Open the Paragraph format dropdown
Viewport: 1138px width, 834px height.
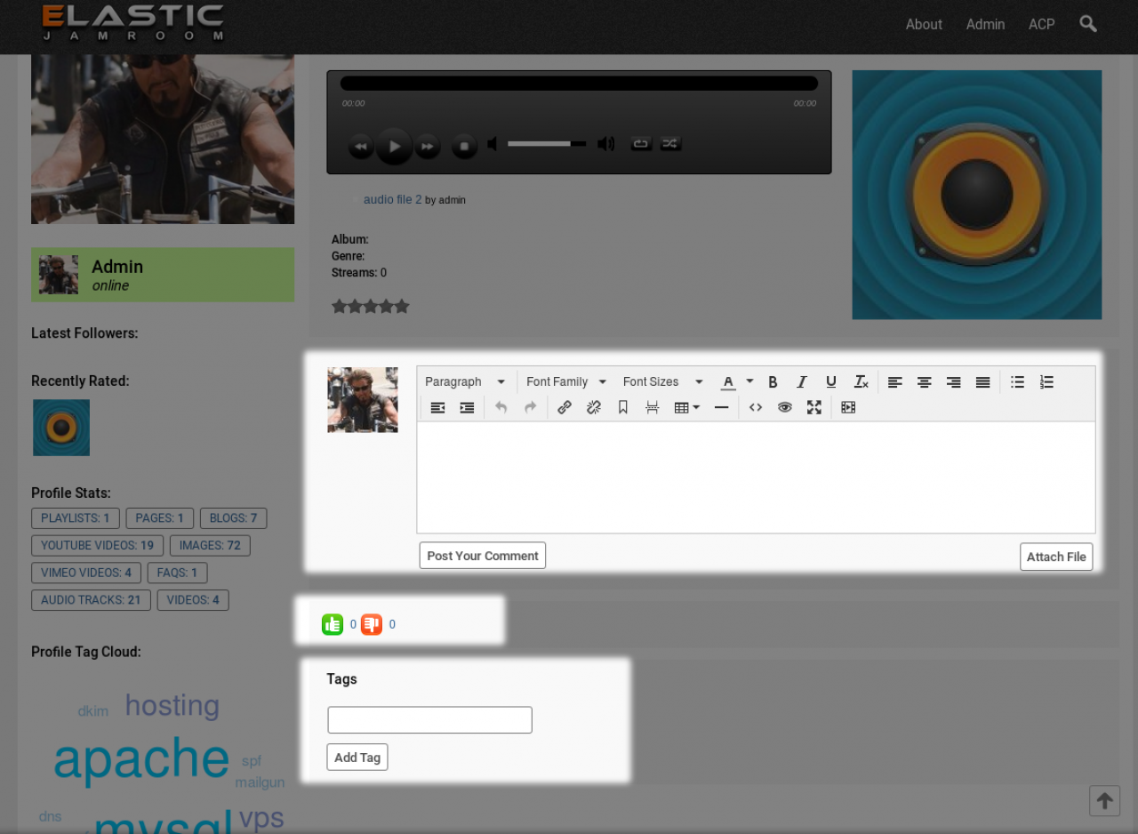point(466,382)
